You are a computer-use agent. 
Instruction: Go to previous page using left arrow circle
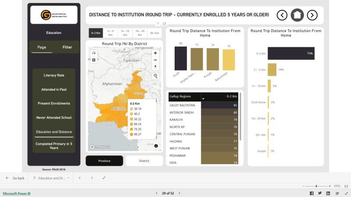pos(282,15)
